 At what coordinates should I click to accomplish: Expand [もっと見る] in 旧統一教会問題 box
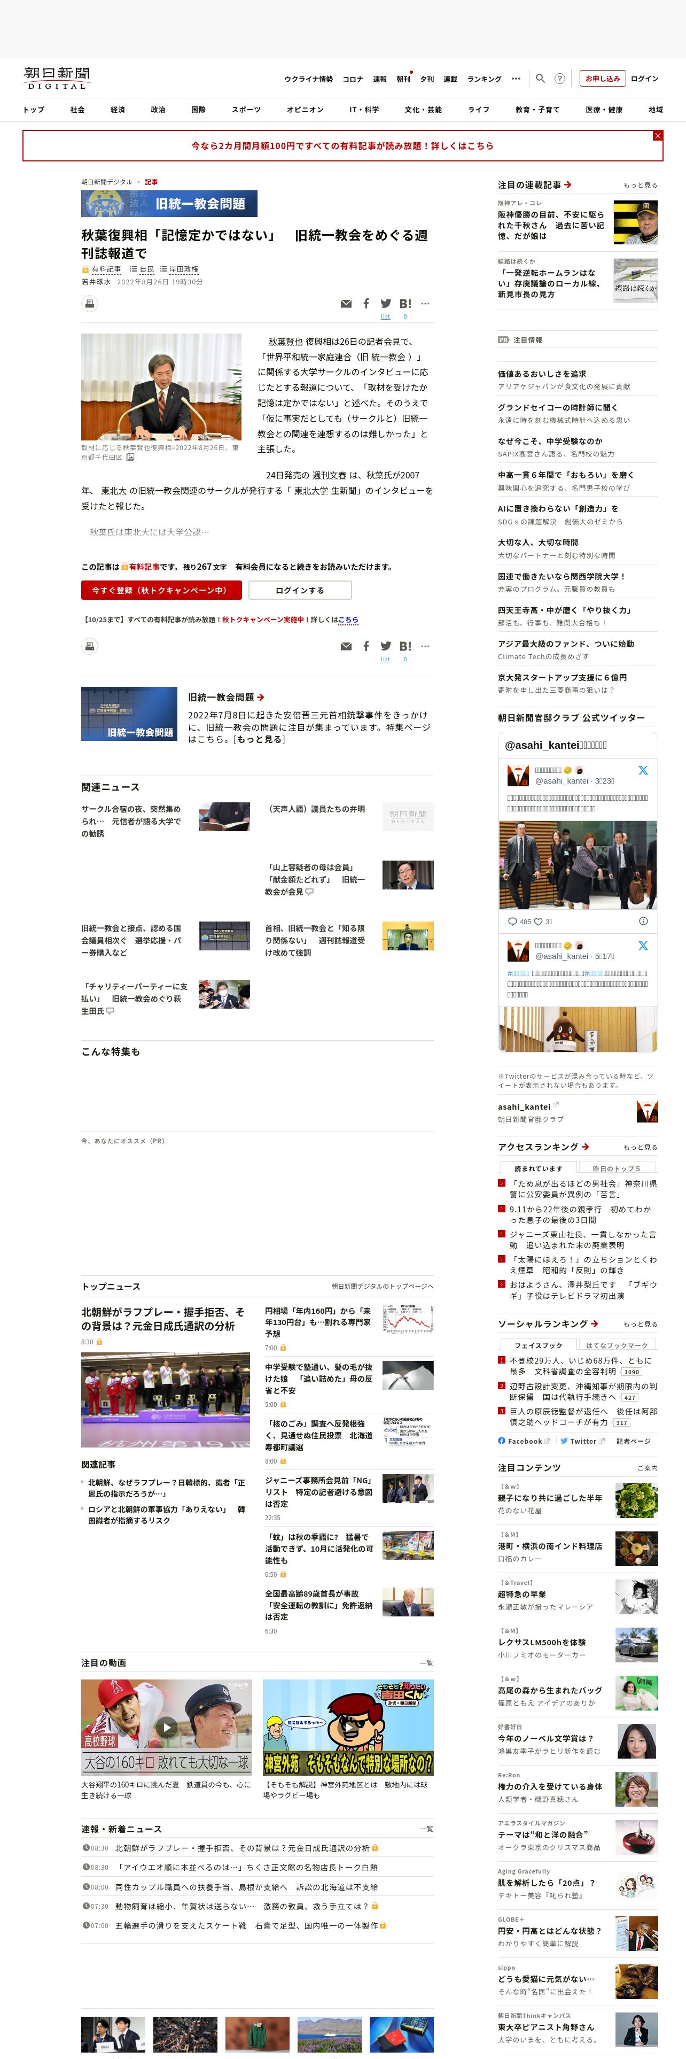point(259,739)
